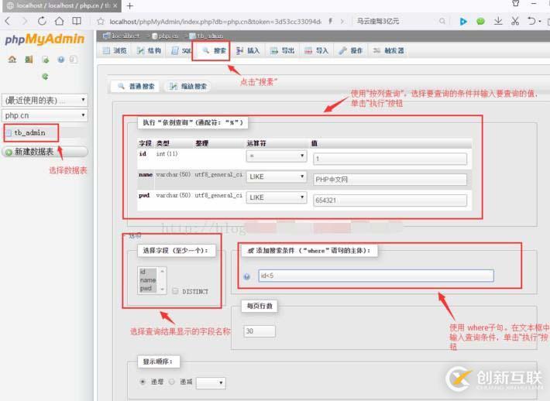Expand the recently used tables dropdown
This screenshot has width=550, height=401.
tap(45, 101)
